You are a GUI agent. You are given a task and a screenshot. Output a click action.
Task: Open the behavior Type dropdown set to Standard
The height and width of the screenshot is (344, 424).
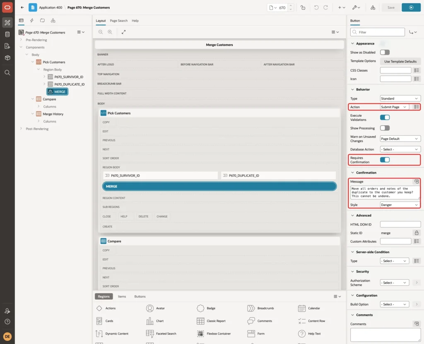coord(400,98)
